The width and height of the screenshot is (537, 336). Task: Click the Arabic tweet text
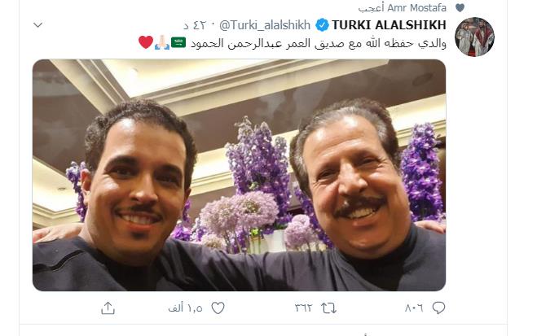tap(319, 43)
